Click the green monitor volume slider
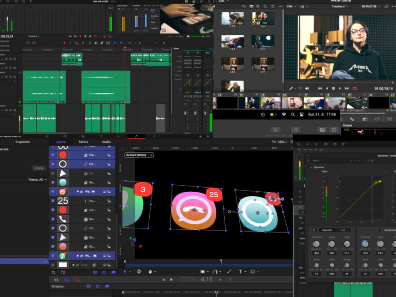 tap(198, 36)
